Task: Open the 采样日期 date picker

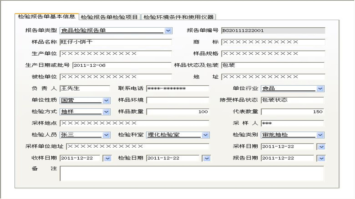Action: pyautogui.click(x=321, y=146)
